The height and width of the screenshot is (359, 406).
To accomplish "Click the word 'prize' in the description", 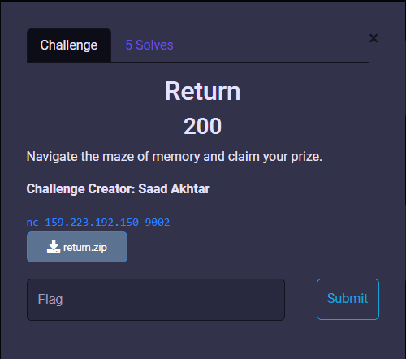I will 304,157.
